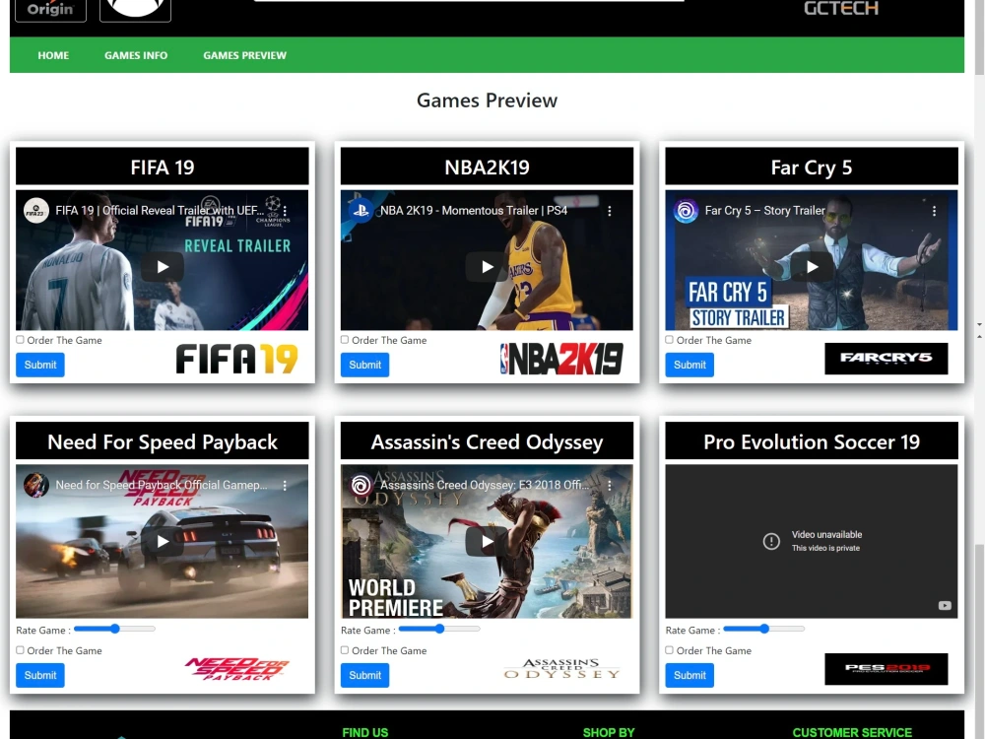Click the PlayStation channel avatar icon
Image resolution: width=985 pixels, height=739 pixels.
point(361,211)
